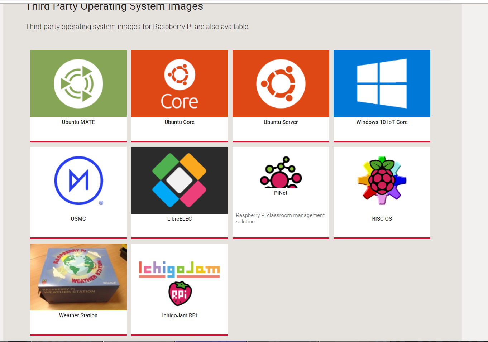
Task: Open the PiNet title text
Action: 281,193
